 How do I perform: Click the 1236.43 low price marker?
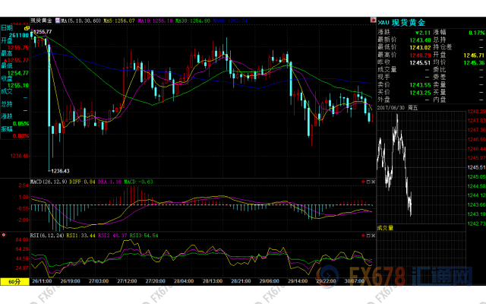(x=60, y=171)
